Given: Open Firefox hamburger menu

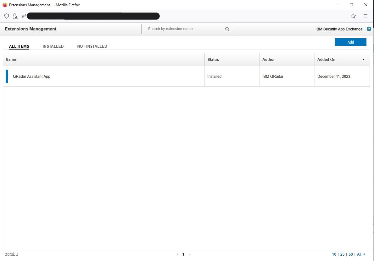Looking at the screenshot, I should pos(366,16).
